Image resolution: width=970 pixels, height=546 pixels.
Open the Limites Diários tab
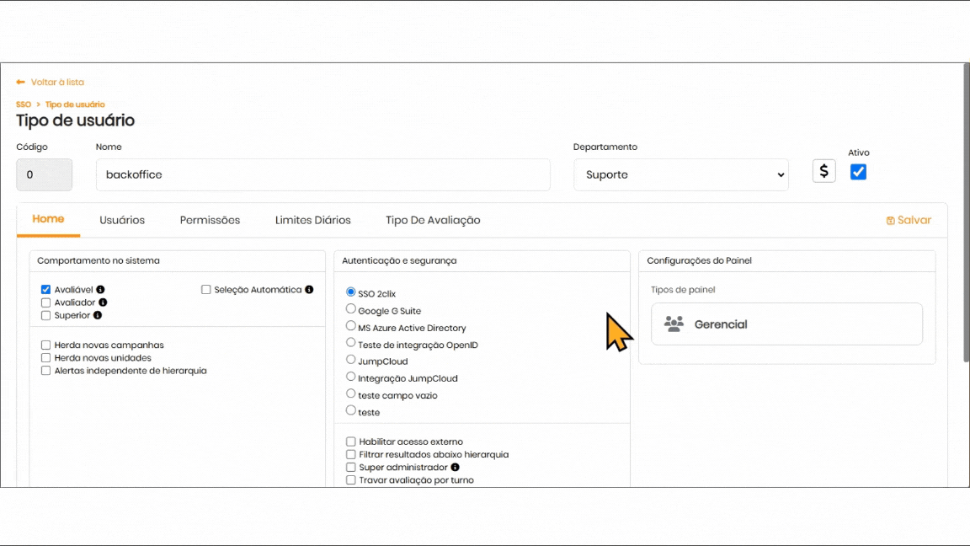(x=312, y=220)
